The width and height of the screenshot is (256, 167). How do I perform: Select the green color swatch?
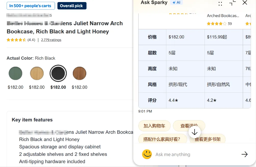(x=16, y=73)
